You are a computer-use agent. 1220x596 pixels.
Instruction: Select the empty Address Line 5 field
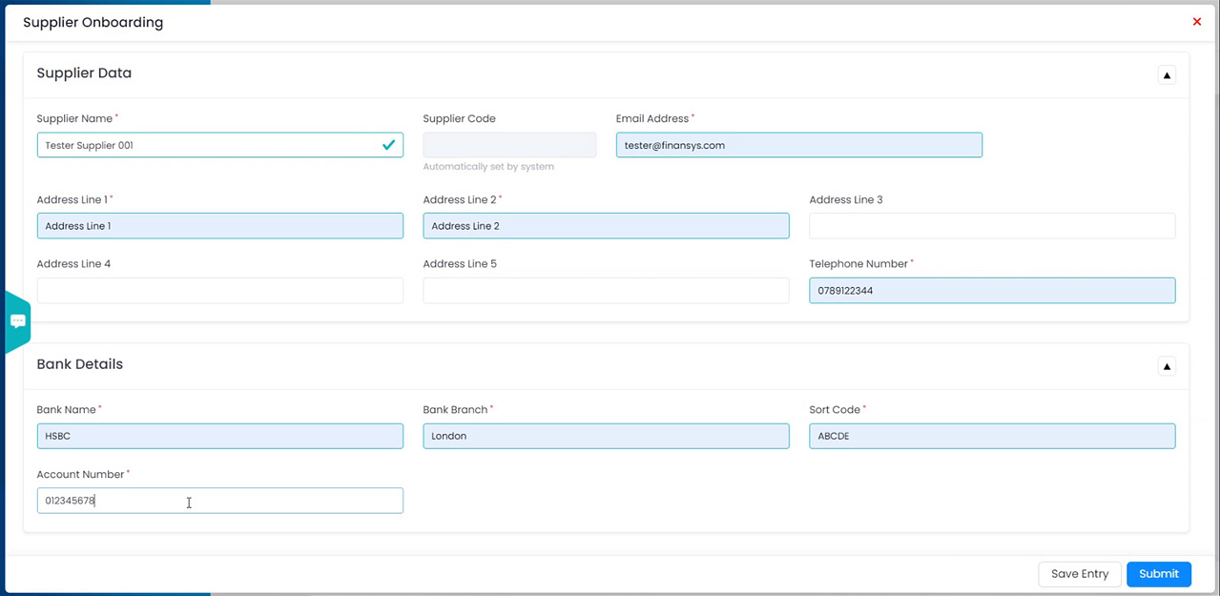pyautogui.click(x=606, y=291)
